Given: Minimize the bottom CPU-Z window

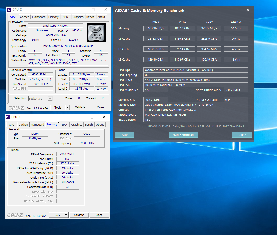Looking at the screenshot, I should click(80, 117).
